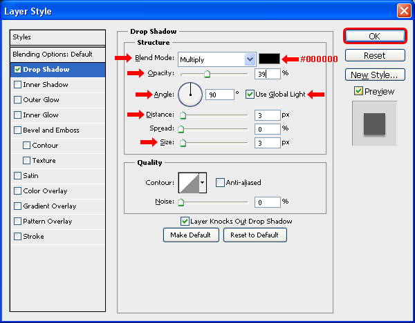Viewport: 415px width, 323px height.
Task: Expand the Contour picker arrow
Action: [x=202, y=183]
